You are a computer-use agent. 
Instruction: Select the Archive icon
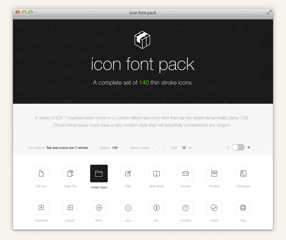point(185,173)
